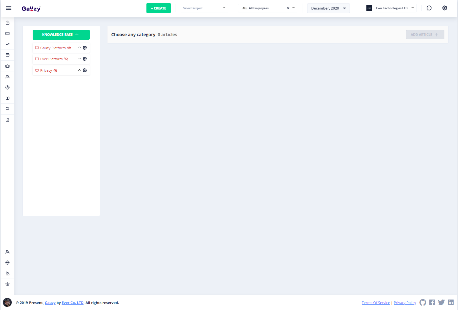
Task: Click the user avatar in the footer
Action: click(x=7, y=302)
